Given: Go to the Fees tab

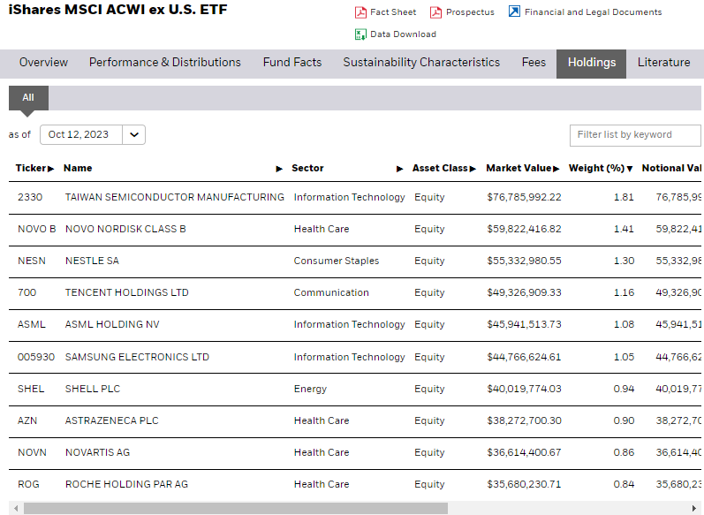Looking at the screenshot, I should pyautogui.click(x=534, y=63).
